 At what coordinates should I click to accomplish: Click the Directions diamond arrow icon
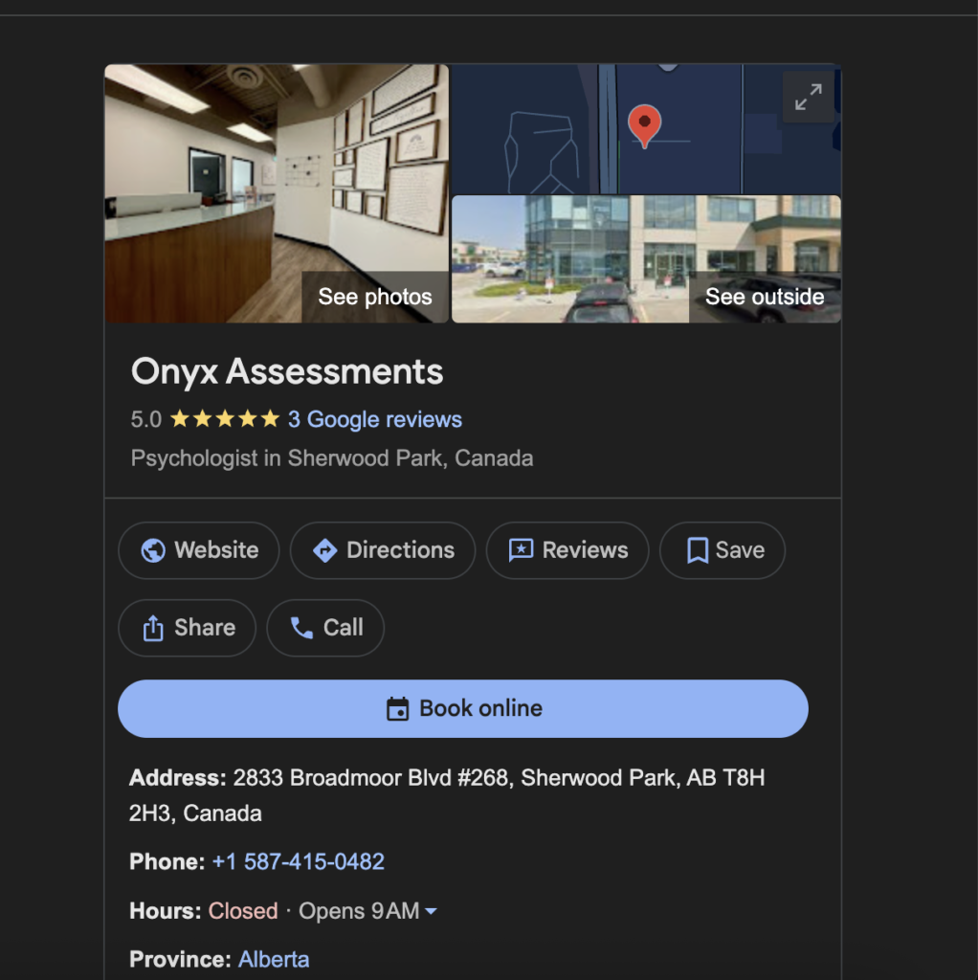324,550
